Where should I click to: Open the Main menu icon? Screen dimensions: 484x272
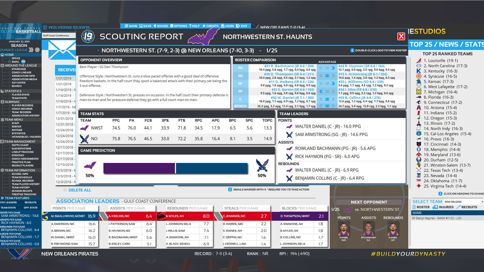126,26
